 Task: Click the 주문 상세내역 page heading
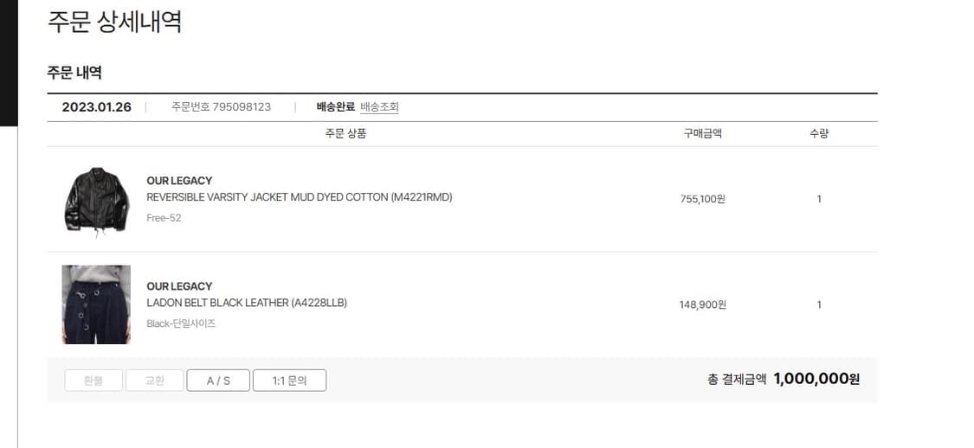click(x=114, y=22)
